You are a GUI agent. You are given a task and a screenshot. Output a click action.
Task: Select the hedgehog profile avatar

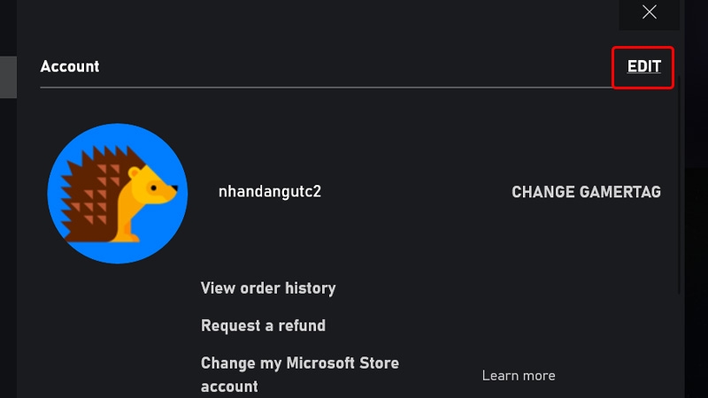pos(117,194)
